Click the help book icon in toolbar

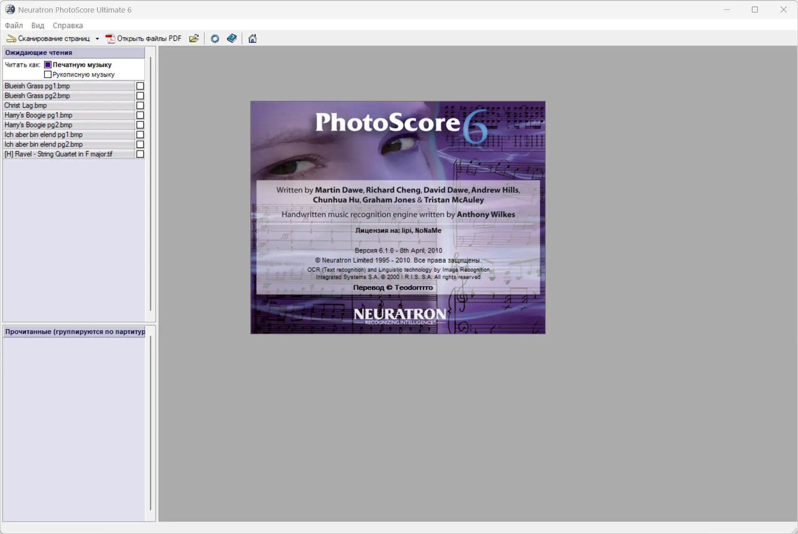pos(232,38)
